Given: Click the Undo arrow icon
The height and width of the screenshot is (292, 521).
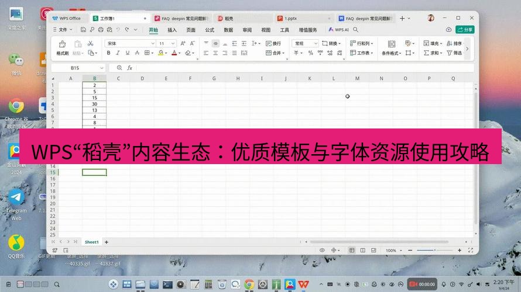Looking at the screenshot, I should (x=118, y=30).
